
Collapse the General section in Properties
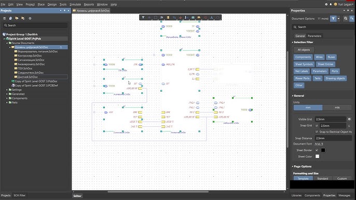293,96
